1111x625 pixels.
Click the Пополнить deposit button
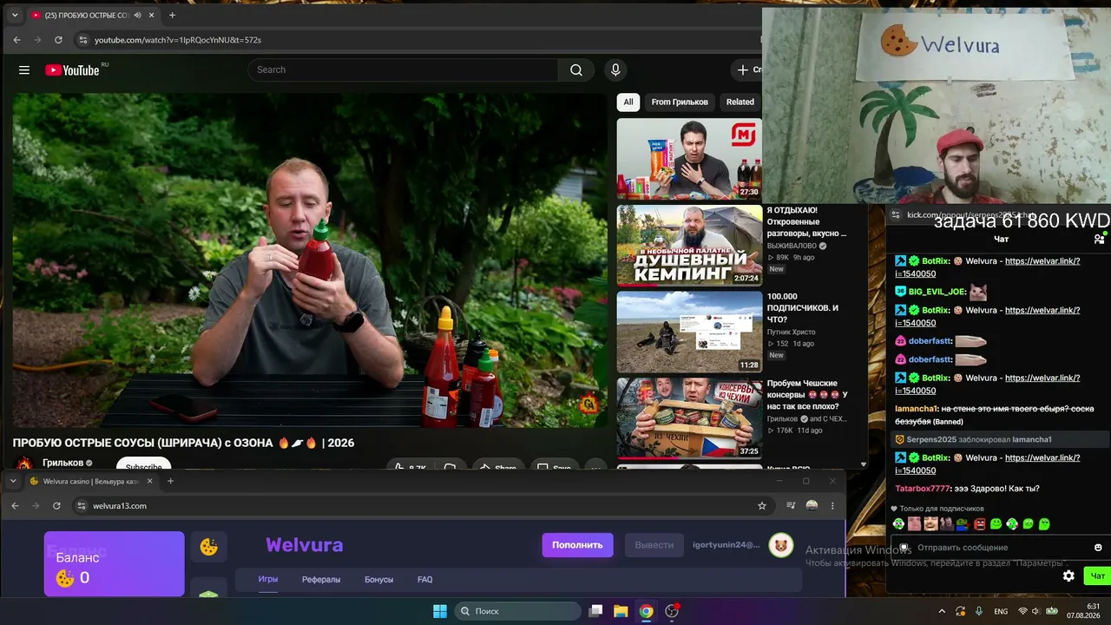(577, 545)
